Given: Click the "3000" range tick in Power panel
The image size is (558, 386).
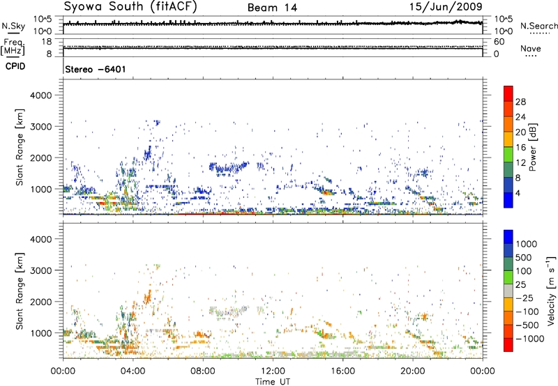Looking at the screenshot, I should coord(40,127).
